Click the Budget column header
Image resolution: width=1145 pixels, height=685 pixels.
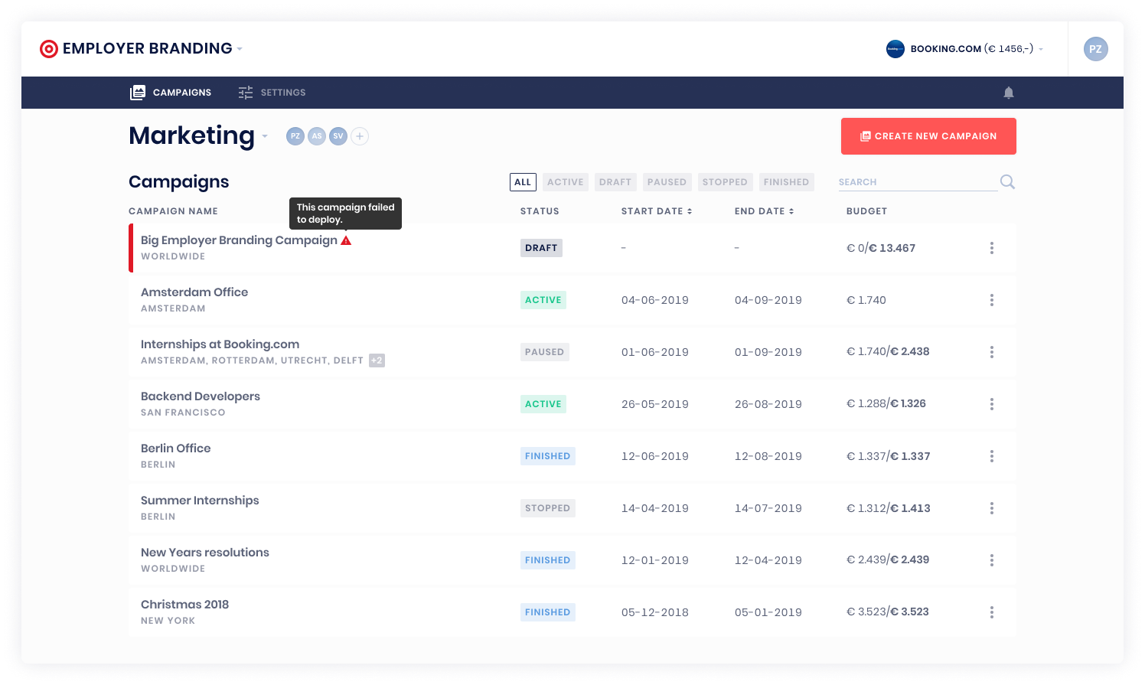[866, 211]
